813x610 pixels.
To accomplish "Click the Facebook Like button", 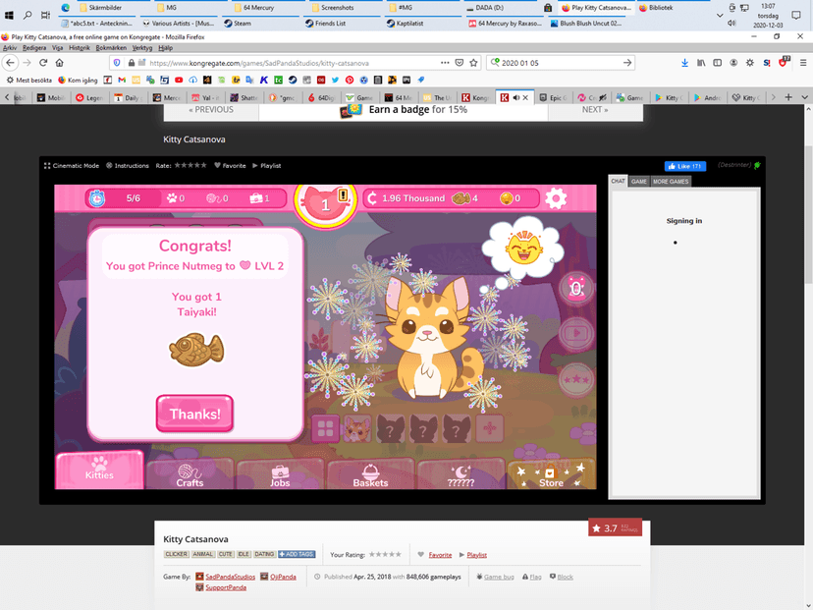I will (x=685, y=166).
